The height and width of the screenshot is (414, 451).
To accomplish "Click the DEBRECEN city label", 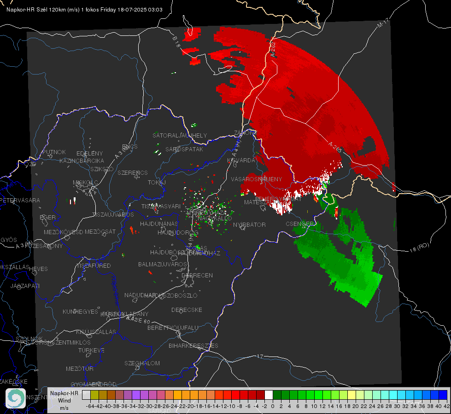I will (x=197, y=275).
